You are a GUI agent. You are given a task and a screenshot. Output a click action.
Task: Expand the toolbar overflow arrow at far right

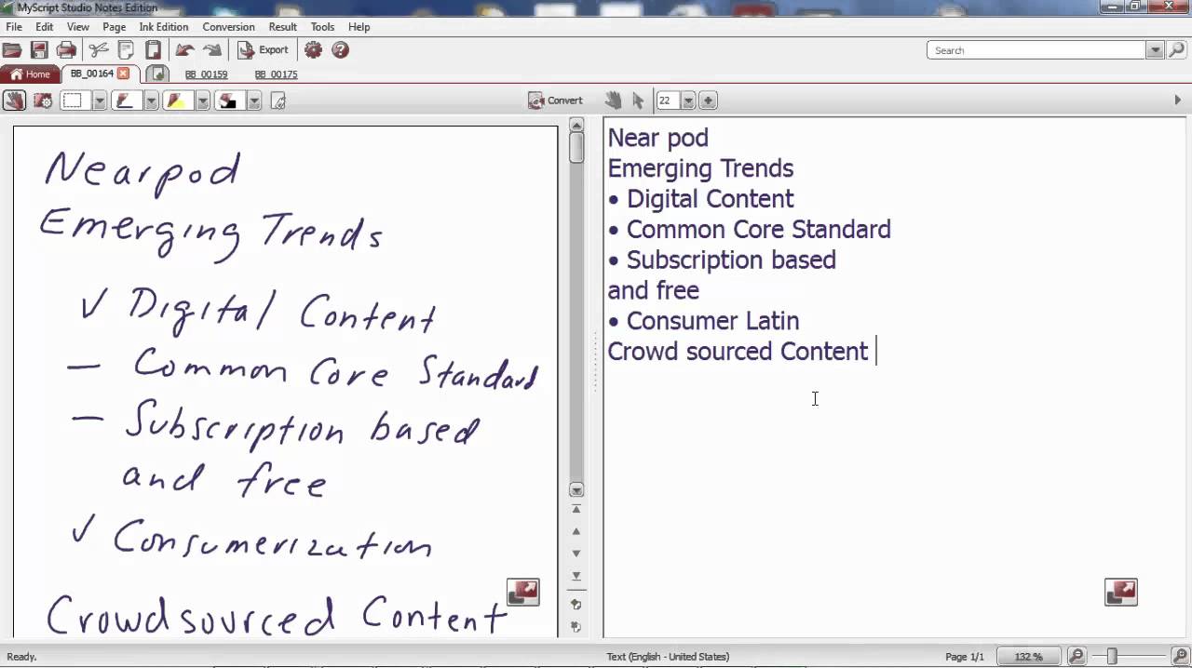click(x=1177, y=100)
